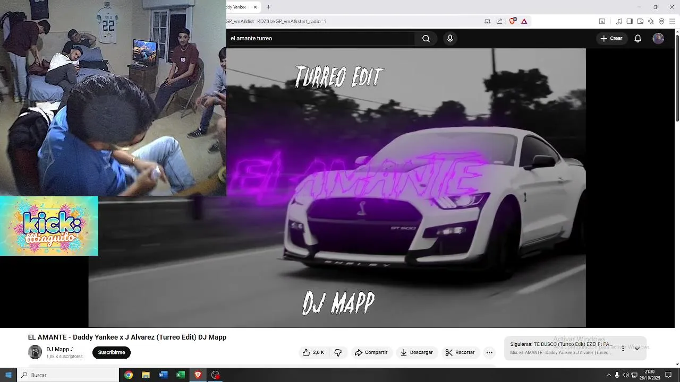Click the YouTube search magnifier button

click(x=426, y=38)
